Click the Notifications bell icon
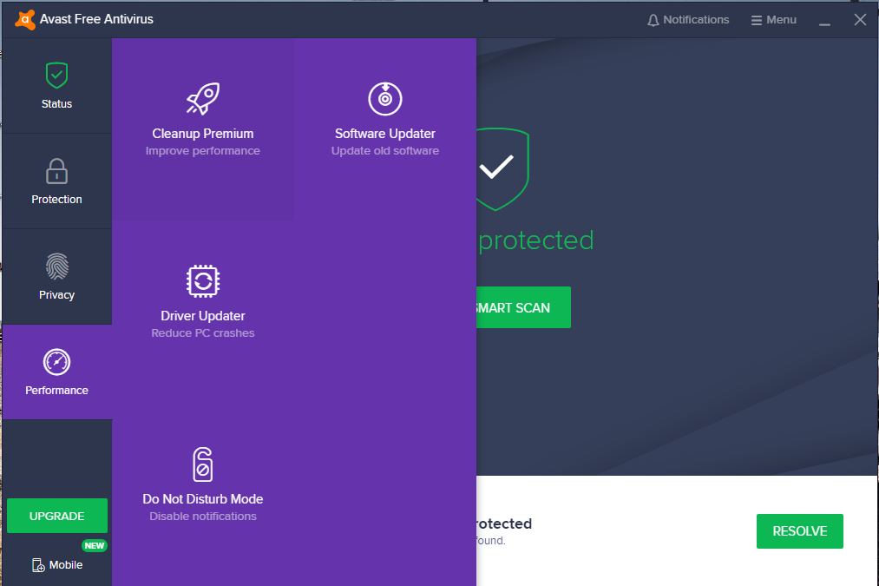 [653, 20]
